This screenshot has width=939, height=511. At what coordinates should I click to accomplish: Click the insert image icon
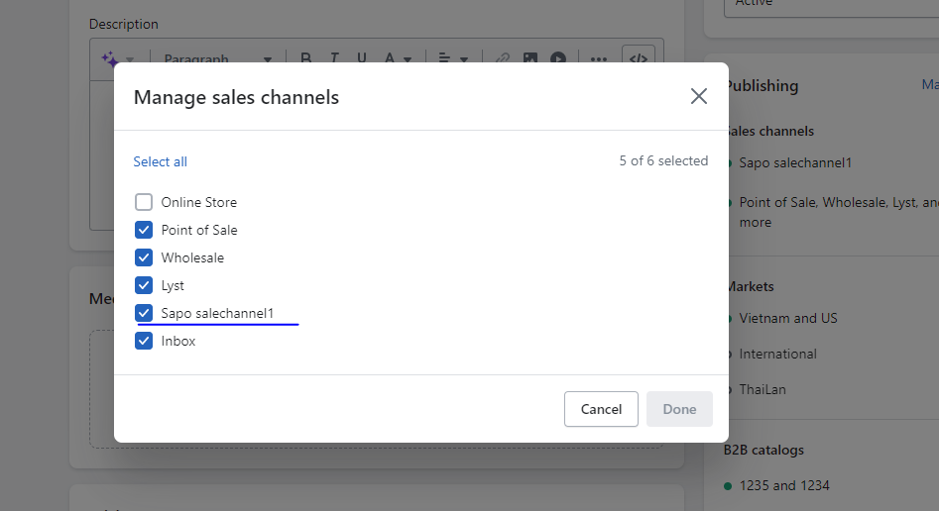[530, 58]
